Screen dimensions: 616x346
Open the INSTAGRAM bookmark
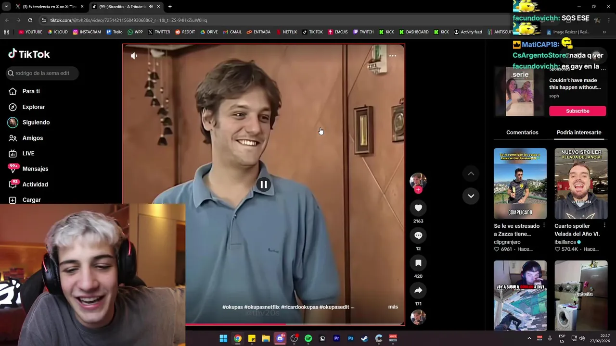87,32
